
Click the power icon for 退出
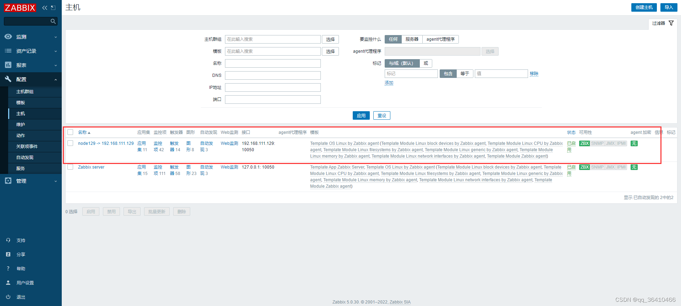tap(8, 297)
